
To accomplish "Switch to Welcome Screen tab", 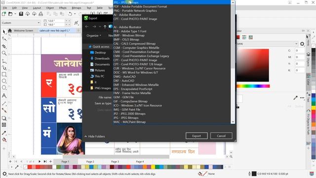I will [x=24, y=31].
